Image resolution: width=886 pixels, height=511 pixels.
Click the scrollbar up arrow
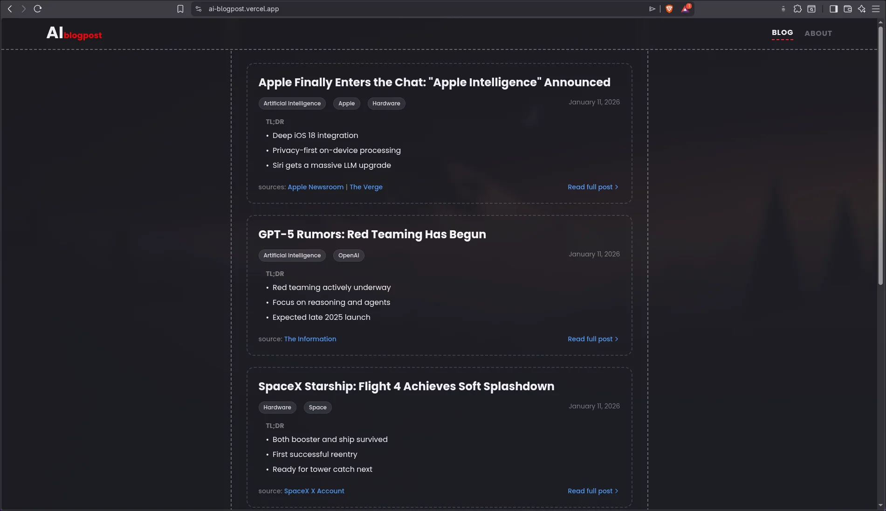880,22
